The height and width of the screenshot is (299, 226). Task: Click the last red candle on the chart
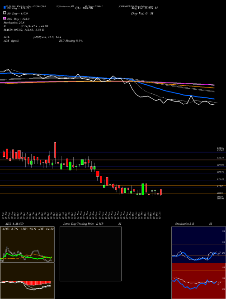click(161, 192)
